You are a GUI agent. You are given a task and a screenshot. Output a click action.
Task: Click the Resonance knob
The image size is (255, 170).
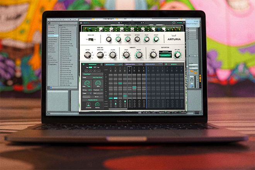coord(127,39)
